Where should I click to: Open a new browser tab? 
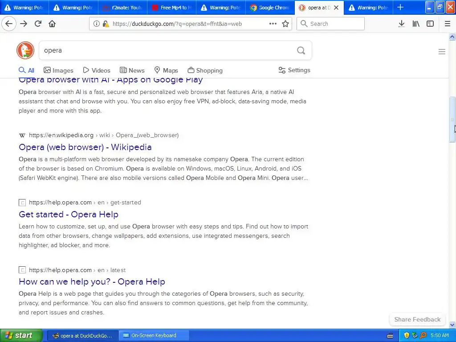pos(400,7)
